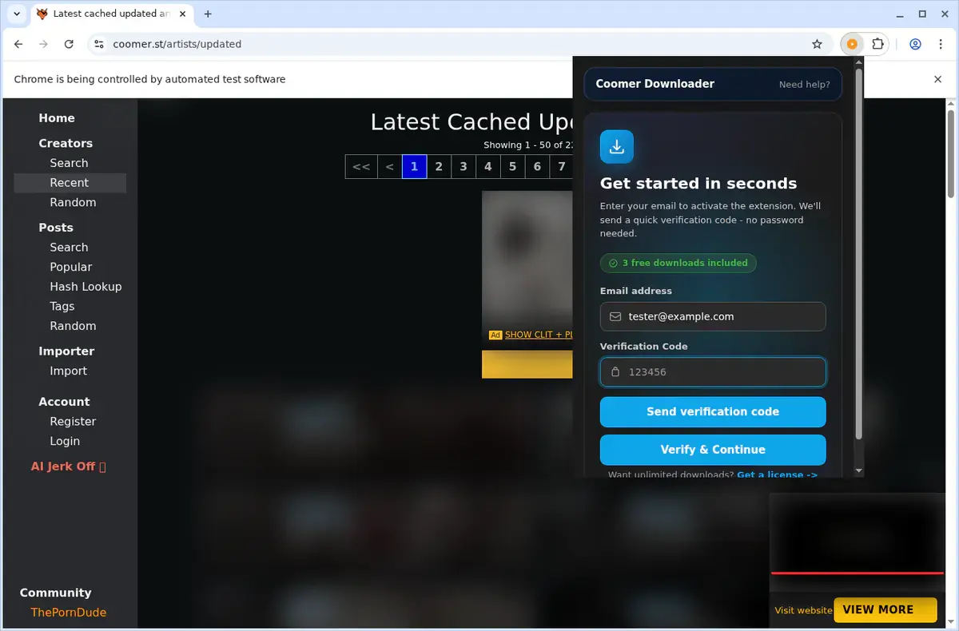Select page 6 in pagination
Viewport: 959px width, 631px height.
click(x=537, y=167)
